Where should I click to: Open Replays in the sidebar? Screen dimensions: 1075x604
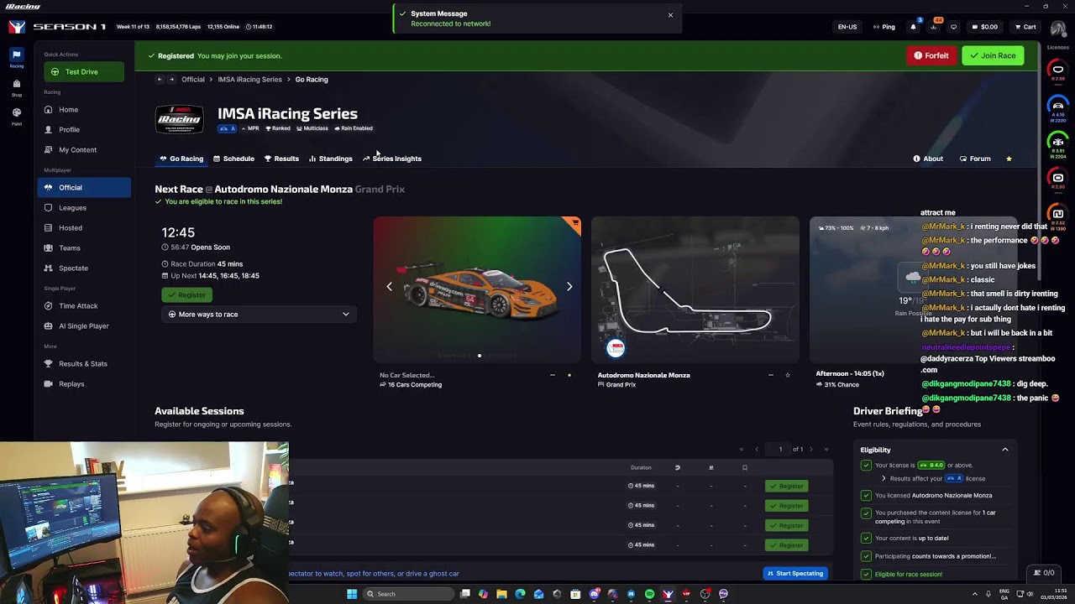coord(71,384)
